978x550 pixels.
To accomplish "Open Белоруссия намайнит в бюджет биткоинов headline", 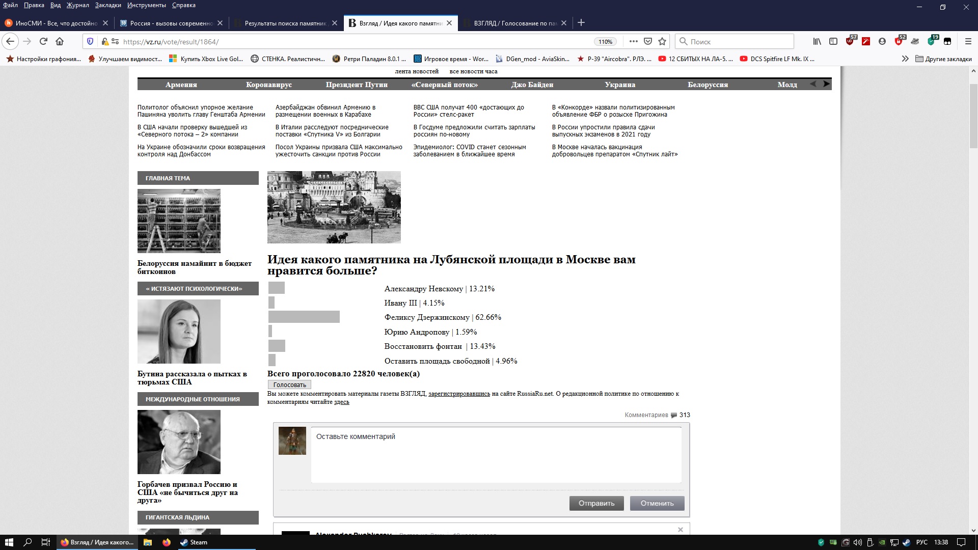I will coord(195,267).
